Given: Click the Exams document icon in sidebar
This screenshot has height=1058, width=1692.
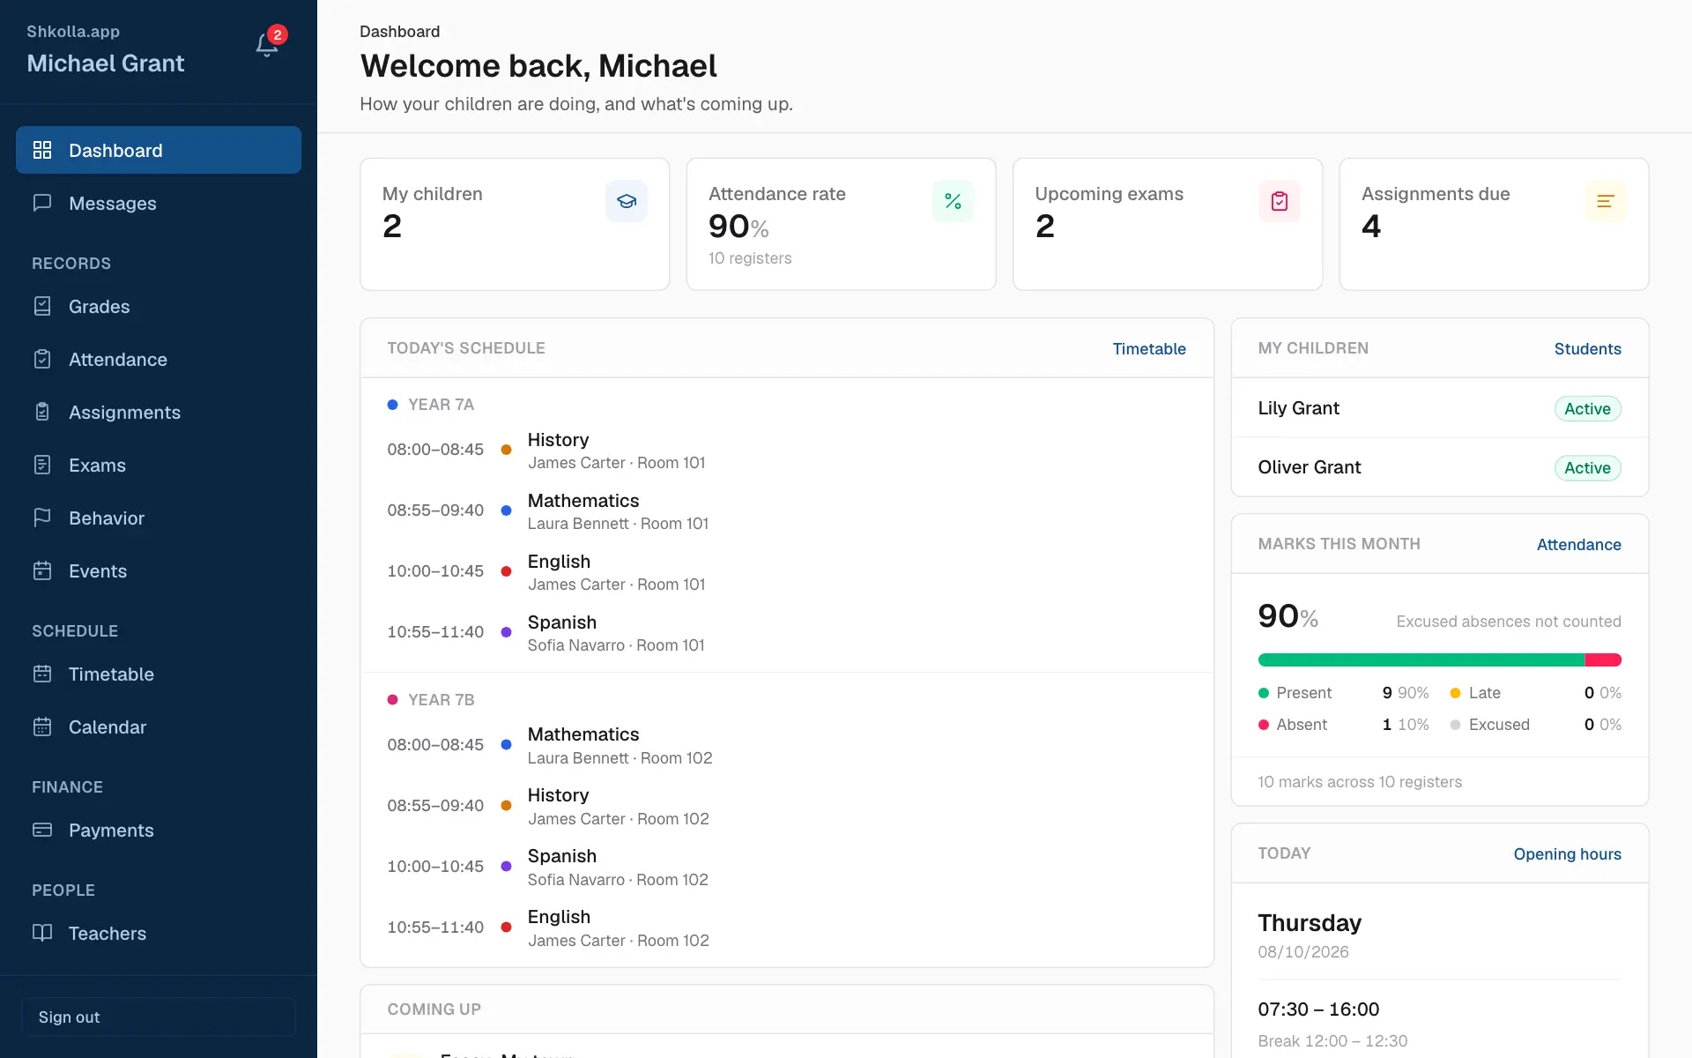Looking at the screenshot, I should (x=42, y=465).
